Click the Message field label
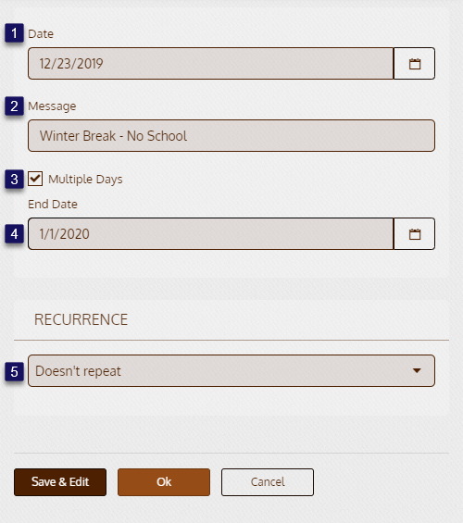463x523 pixels. 52,106
